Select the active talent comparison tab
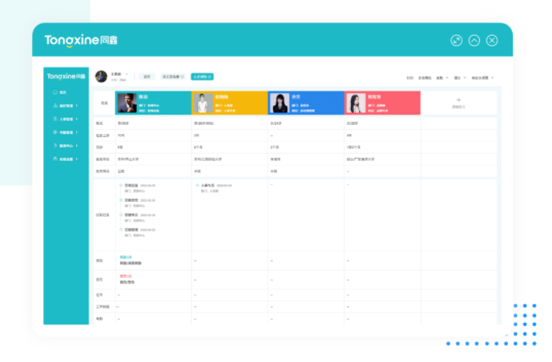 tap(202, 76)
